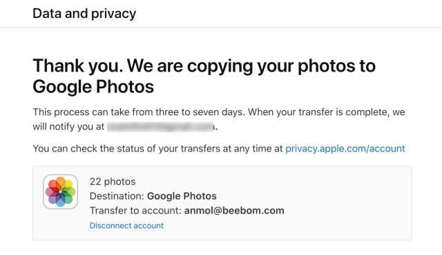
Task: Click the Data and privacy page title
Action: (x=84, y=13)
